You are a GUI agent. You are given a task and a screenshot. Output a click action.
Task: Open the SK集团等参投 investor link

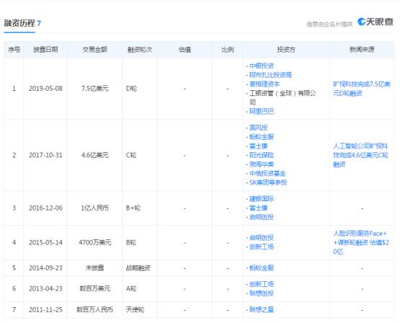tap(268, 182)
